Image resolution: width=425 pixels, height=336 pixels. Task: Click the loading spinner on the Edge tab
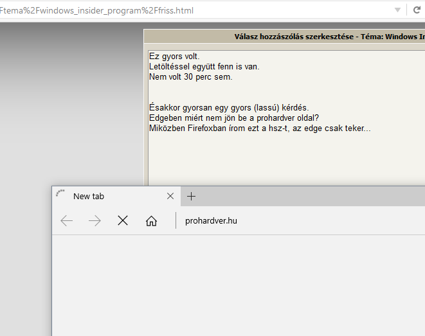click(x=60, y=193)
